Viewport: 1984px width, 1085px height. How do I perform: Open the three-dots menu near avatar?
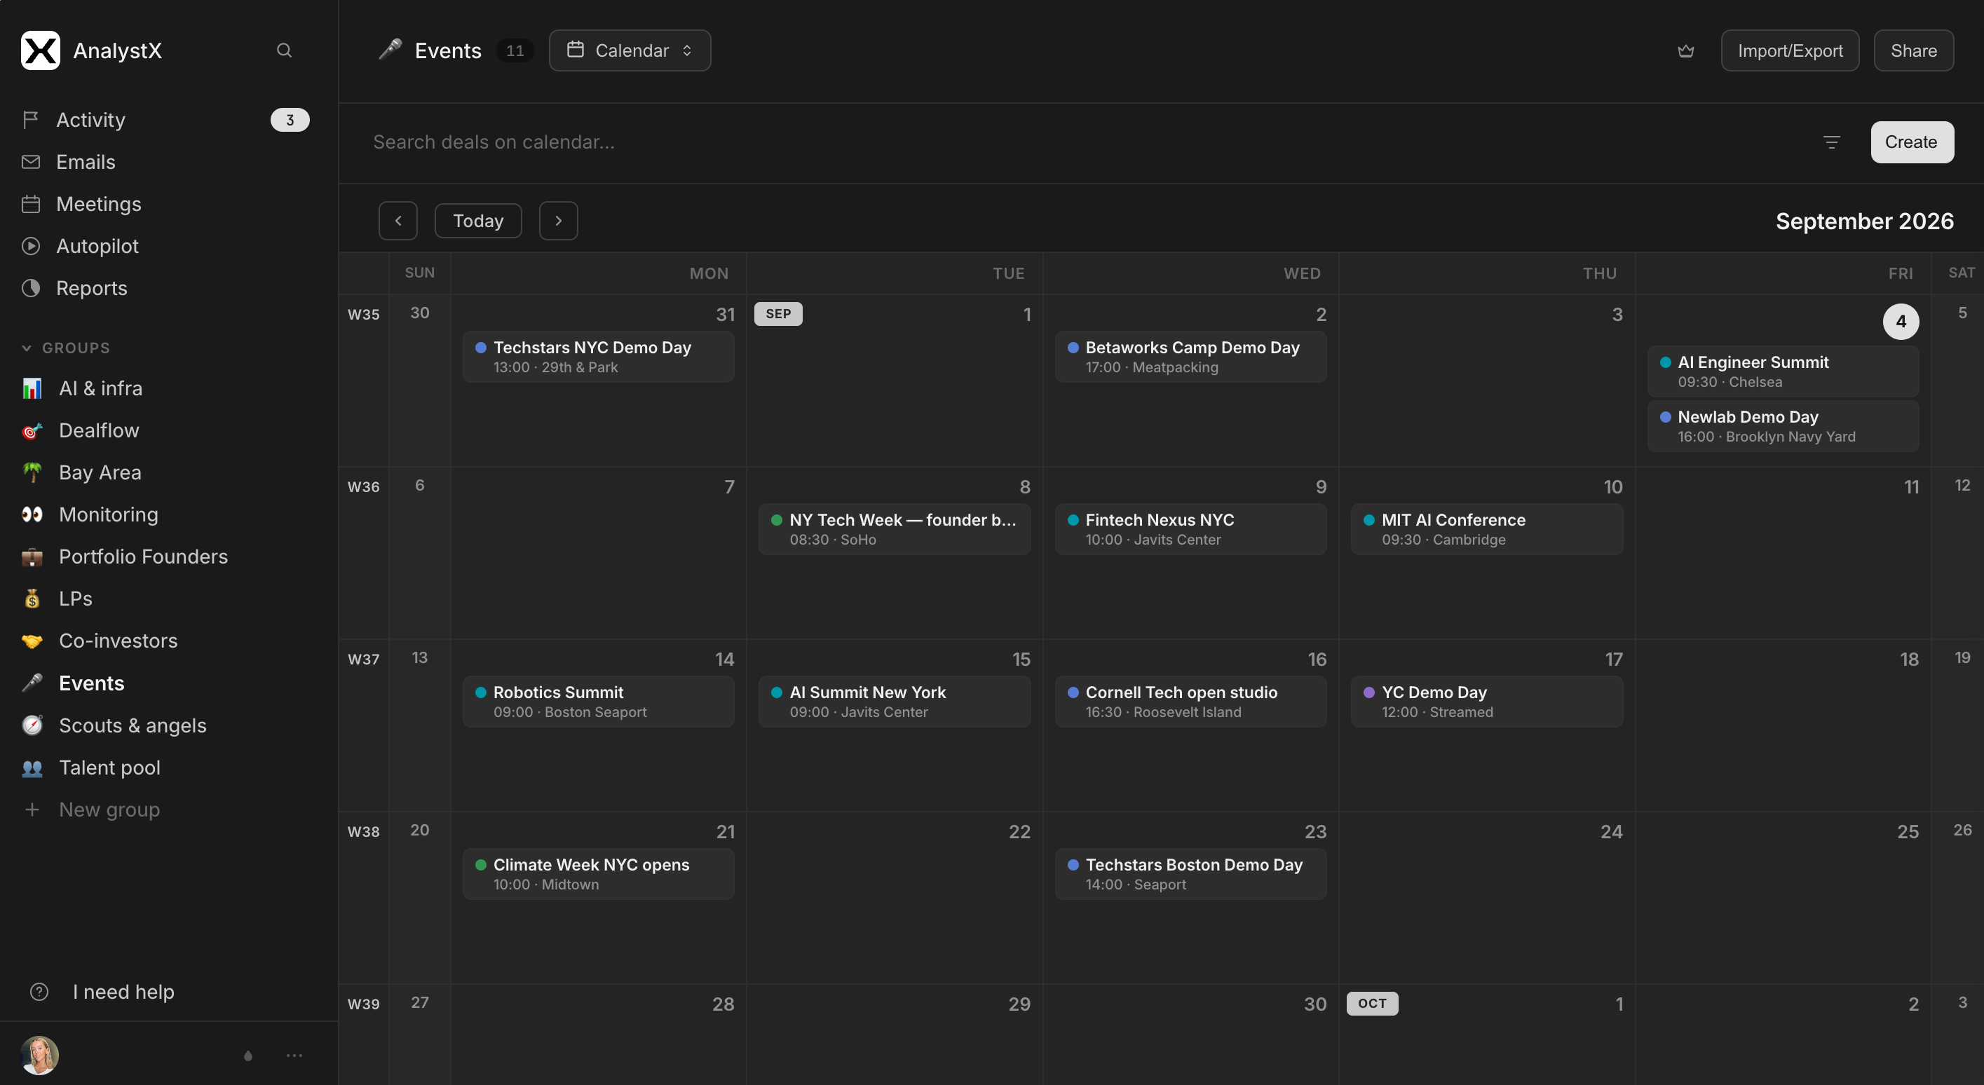[294, 1056]
